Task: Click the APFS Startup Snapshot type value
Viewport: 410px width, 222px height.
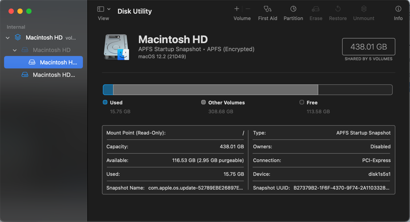Action: click(x=363, y=133)
